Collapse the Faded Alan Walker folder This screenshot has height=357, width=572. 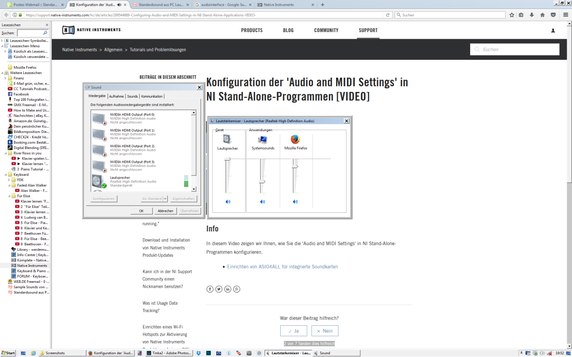pos(9,185)
